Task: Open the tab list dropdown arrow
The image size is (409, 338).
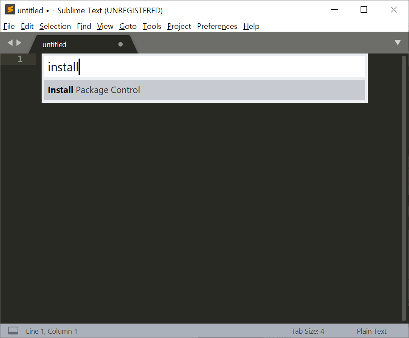Action: point(398,42)
